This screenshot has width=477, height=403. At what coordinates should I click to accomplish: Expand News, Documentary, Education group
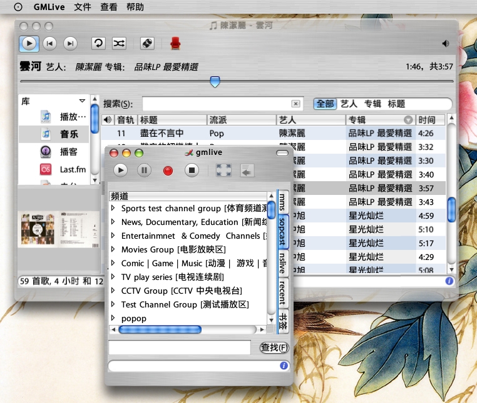pos(113,222)
